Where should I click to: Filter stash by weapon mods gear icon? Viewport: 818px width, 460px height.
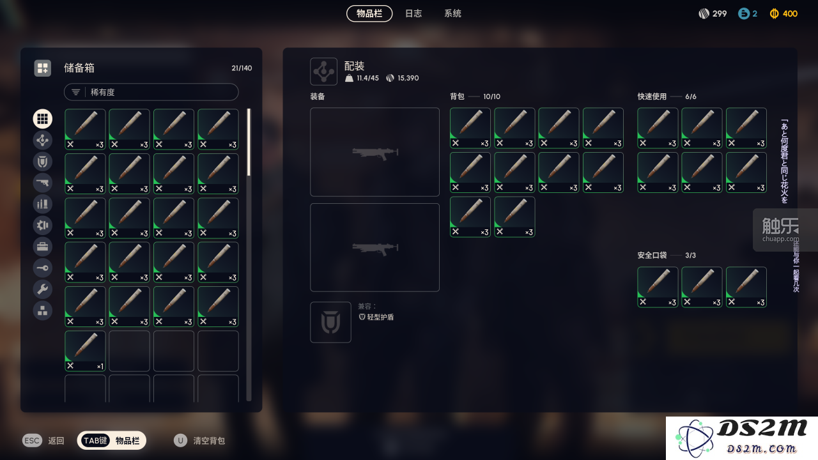[42, 226]
